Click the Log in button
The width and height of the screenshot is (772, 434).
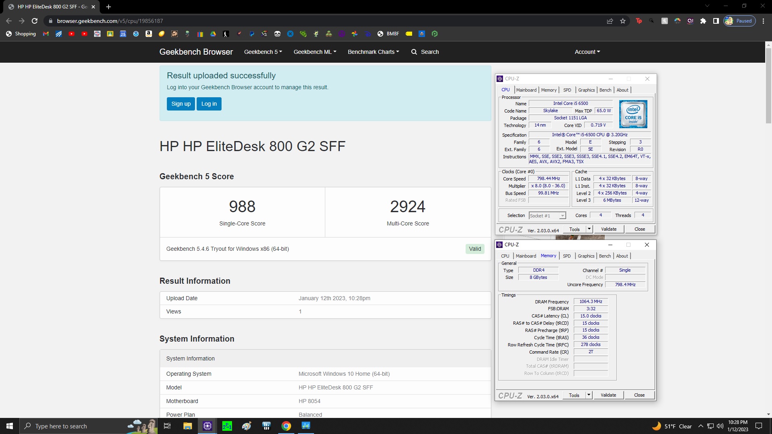pos(209,104)
